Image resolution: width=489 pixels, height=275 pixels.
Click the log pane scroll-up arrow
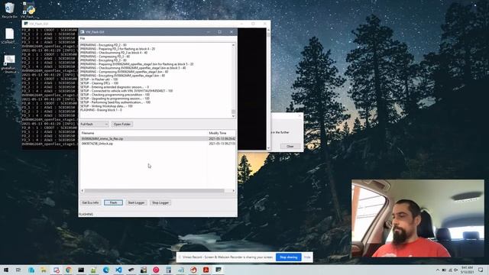coord(233,45)
